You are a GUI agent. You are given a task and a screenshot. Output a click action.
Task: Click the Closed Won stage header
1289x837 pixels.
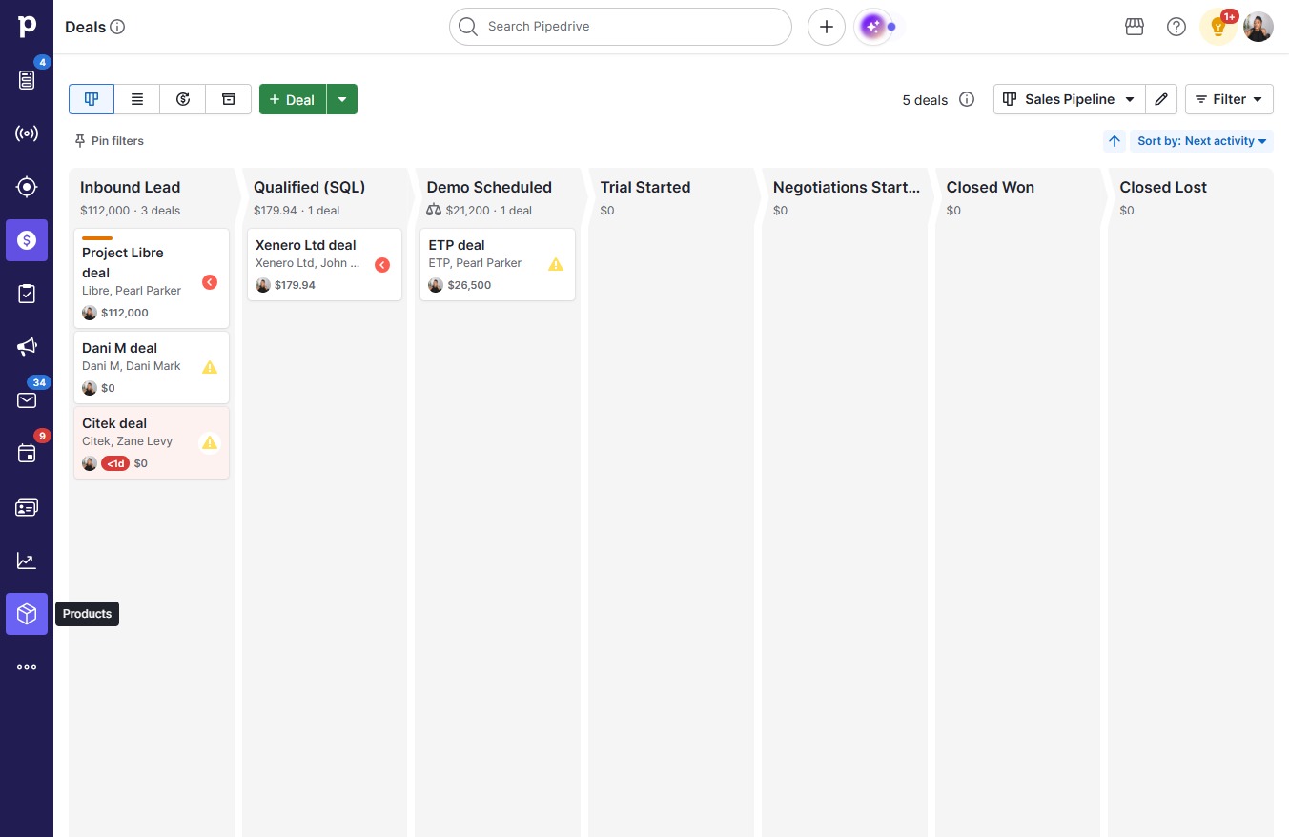[x=991, y=188]
